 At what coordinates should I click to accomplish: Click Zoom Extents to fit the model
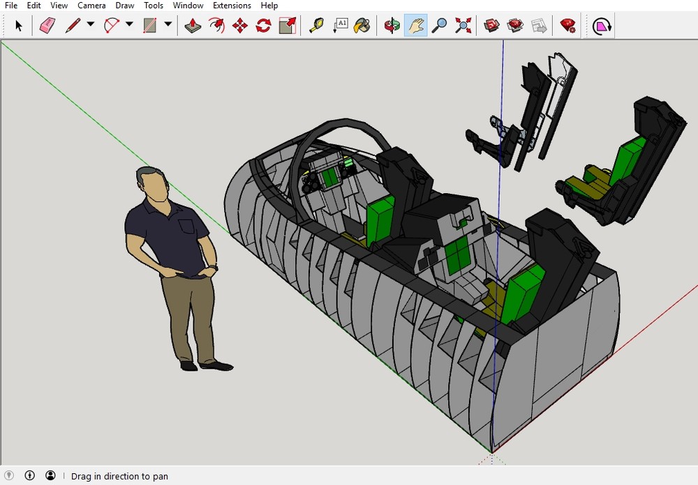tap(462, 25)
